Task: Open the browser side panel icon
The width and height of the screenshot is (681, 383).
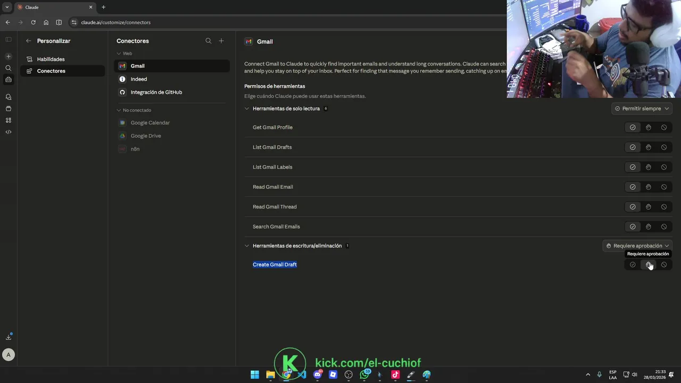Action: pos(59,22)
